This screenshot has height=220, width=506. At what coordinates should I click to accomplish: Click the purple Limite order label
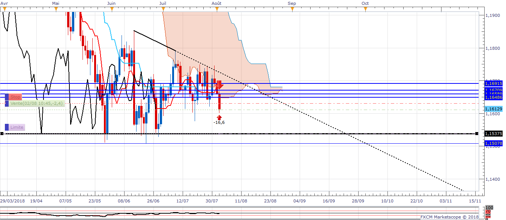click(15, 127)
